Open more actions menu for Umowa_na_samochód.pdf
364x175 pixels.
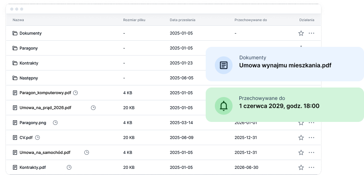coord(311,153)
